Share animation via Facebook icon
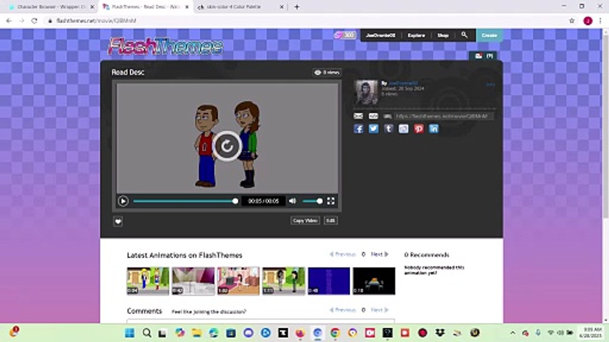 [358, 129]
